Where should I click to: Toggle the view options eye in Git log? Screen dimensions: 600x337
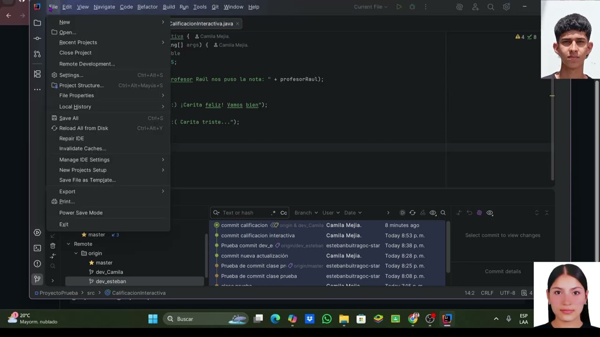[x=433, y=212]
